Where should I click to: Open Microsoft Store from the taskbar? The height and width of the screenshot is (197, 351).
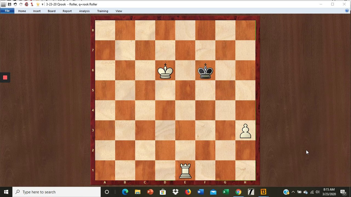pos(163,192)
